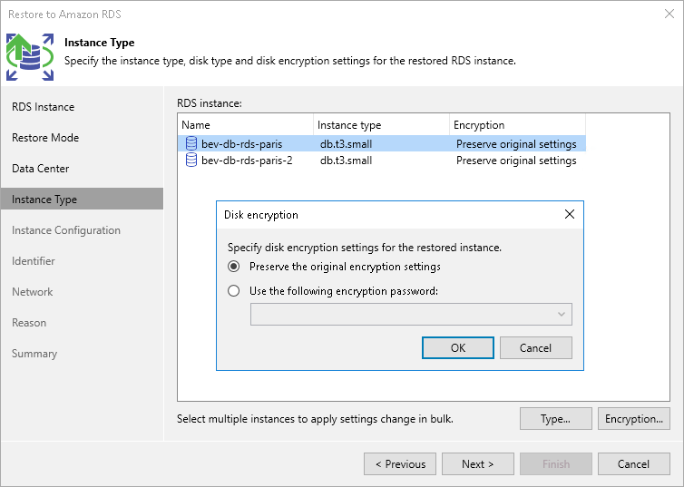Click db.t3.small for bev-db-rds-paris

346,144
